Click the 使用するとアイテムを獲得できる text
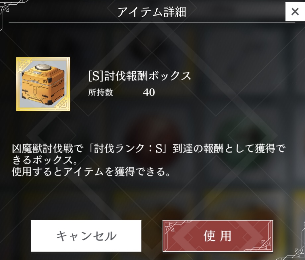This screenshot has width=305, height=260. (x=91, y=171)
